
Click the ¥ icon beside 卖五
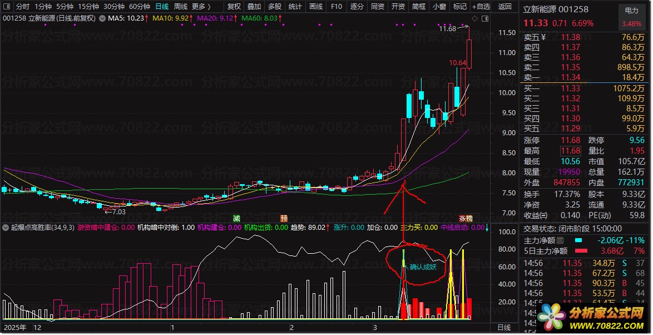[x=543, y=37]
